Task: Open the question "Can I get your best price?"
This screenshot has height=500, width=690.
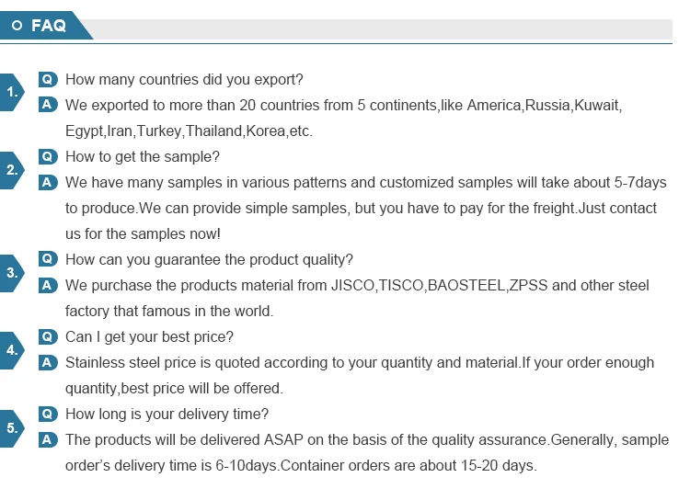Action: pos(149,337)
